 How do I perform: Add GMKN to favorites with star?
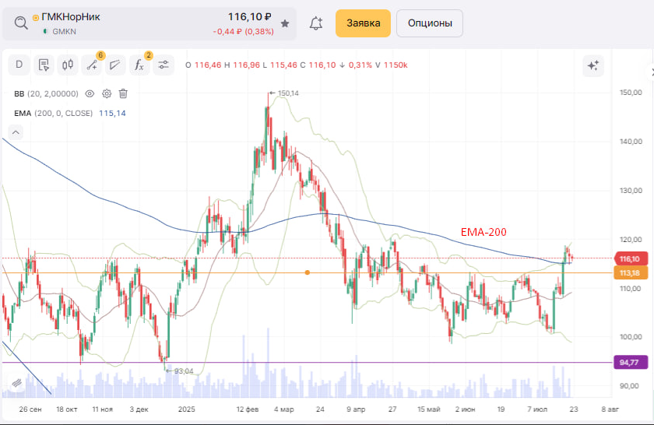285,24
